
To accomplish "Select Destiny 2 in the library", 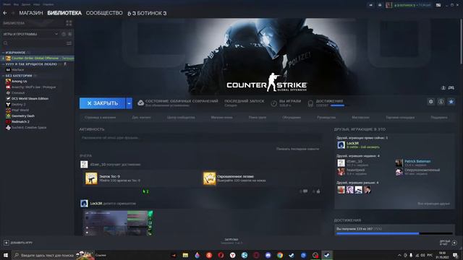I will point(18,104).
